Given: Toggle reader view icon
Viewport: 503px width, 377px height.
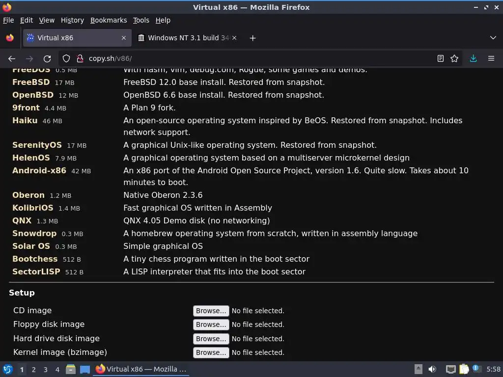Looking at the screenshot, I should 441,59.
